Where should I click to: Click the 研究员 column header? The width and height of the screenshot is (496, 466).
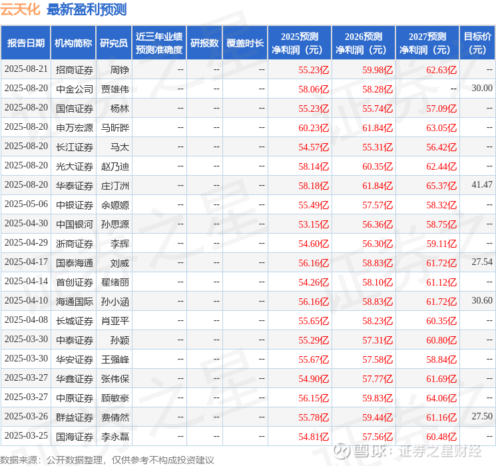[x=114, y=43]
